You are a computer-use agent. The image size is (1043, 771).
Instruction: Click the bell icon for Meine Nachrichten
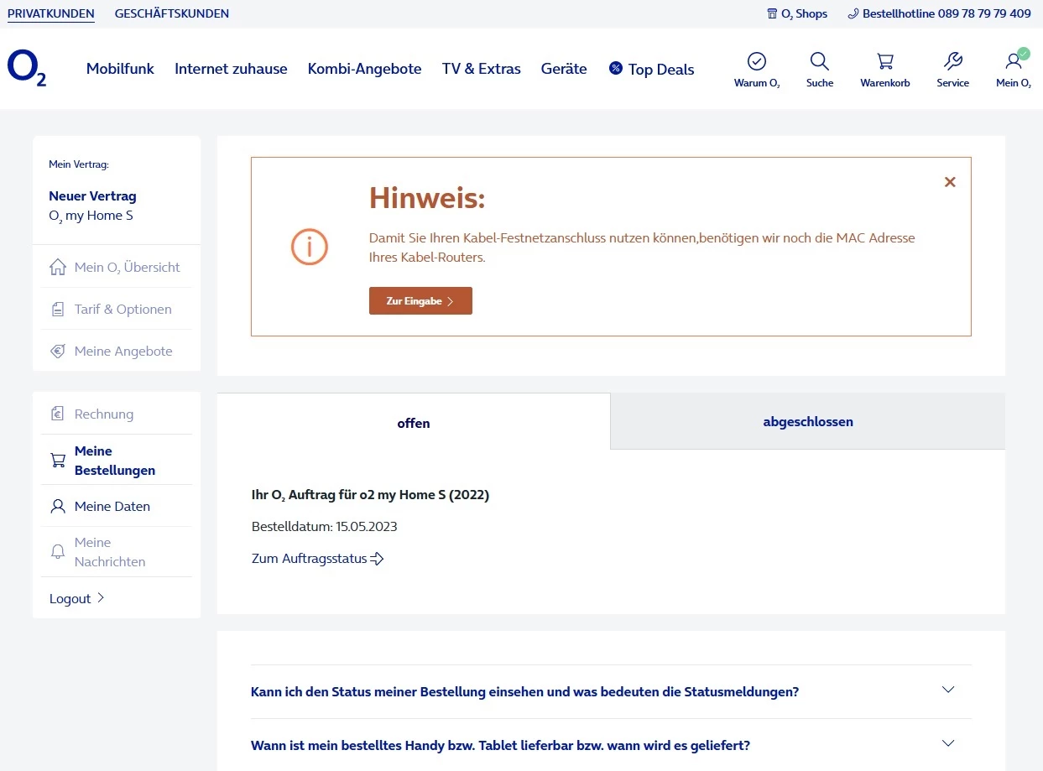coord(58,552)
